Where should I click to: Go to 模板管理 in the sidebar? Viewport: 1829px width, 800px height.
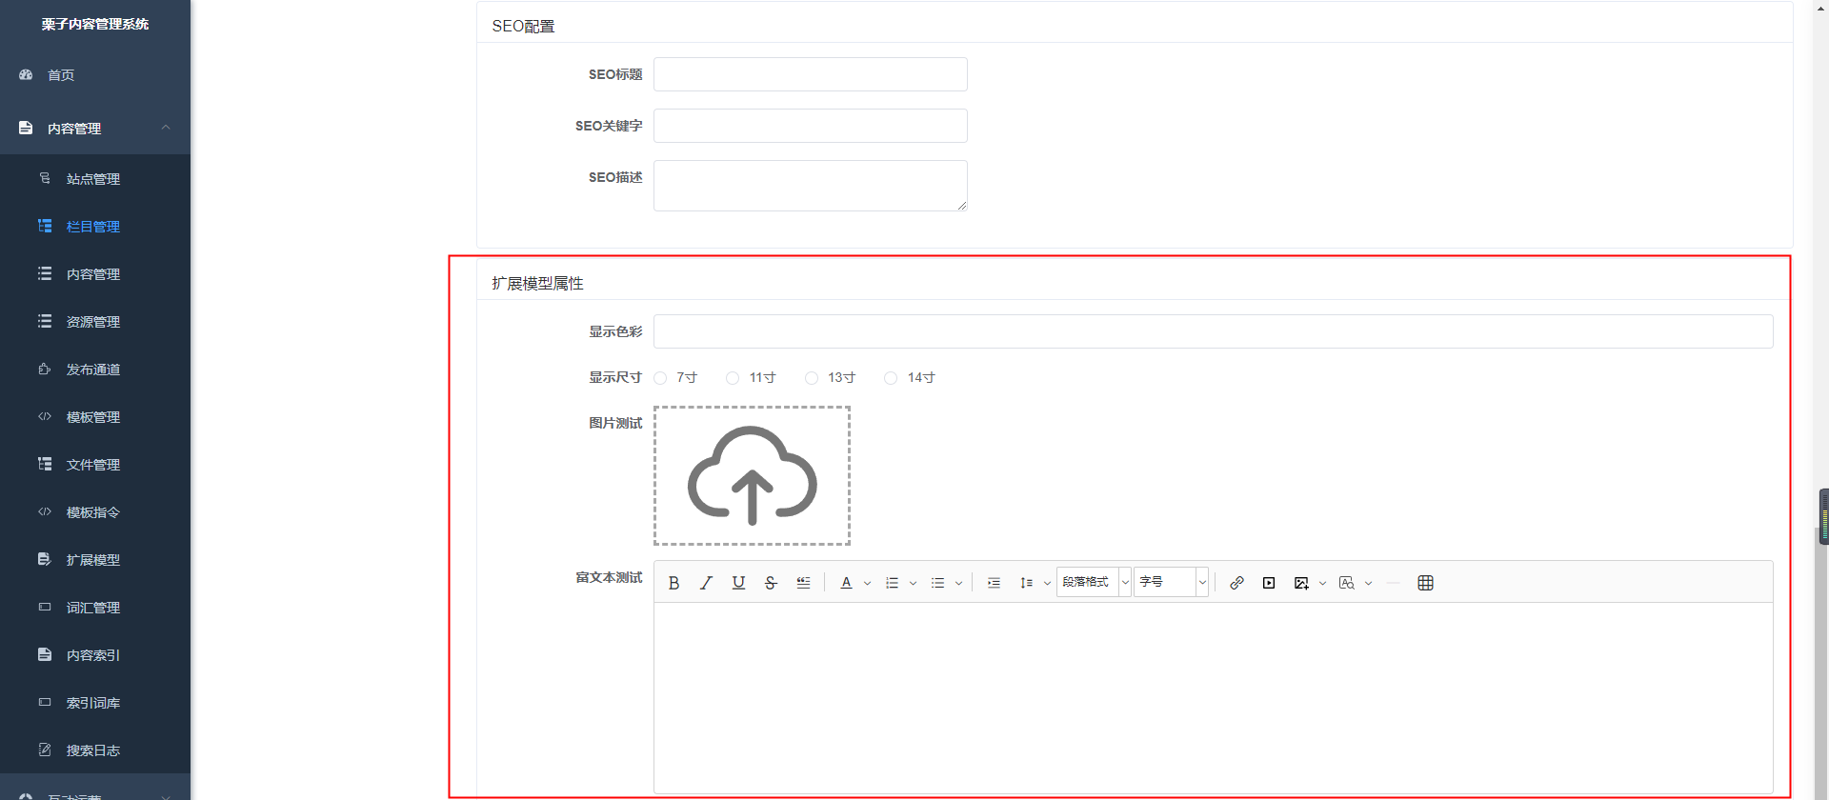point(92,417)
